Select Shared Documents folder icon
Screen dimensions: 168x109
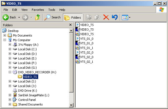coord(15,104)
